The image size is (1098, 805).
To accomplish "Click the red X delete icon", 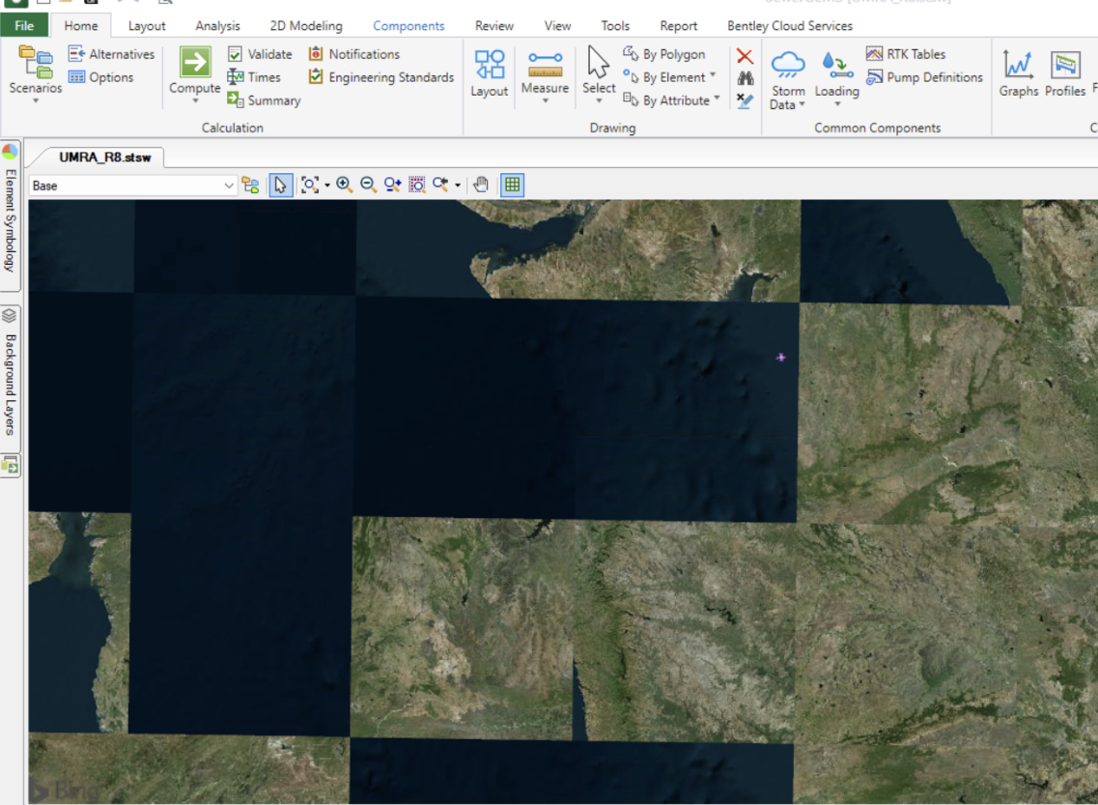I will (745, 56).
